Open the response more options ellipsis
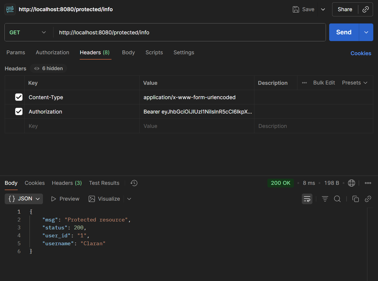 pos(368,183)
